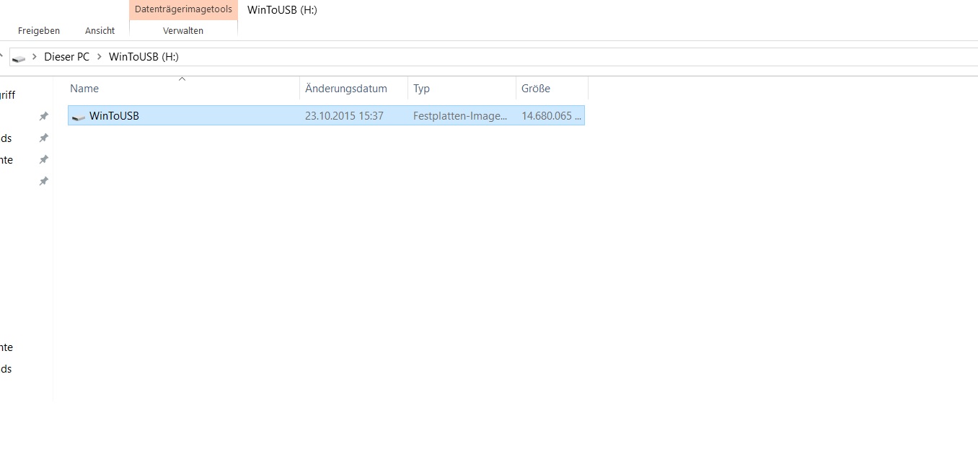Expand chevron between Dieser PC and WinToUSB
Viewport: 978px width, 467px height.
coord(99,57)
